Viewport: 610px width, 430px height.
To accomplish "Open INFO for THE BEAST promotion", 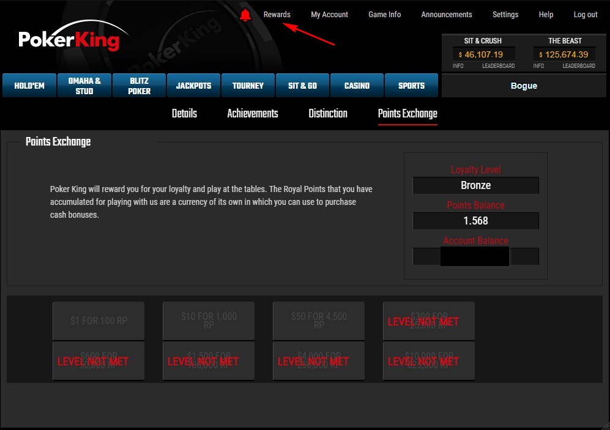I will (x=538, y=65).
